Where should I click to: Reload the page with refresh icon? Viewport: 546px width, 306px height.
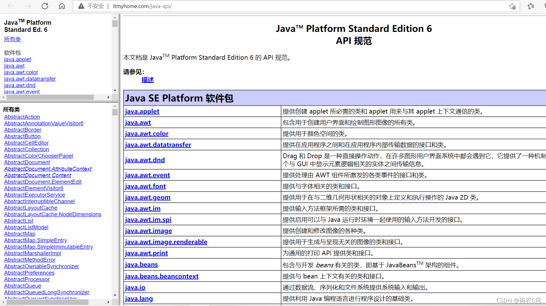(x=45, y=6)
